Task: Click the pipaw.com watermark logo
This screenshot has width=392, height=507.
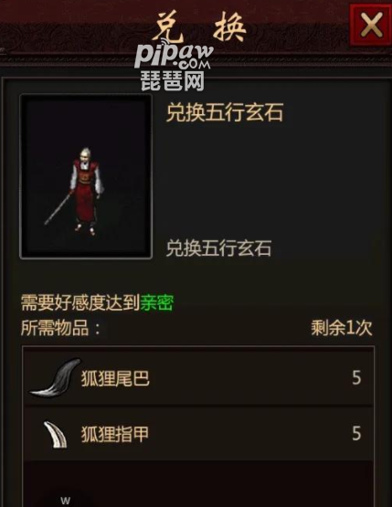Action: coord(174,56)
